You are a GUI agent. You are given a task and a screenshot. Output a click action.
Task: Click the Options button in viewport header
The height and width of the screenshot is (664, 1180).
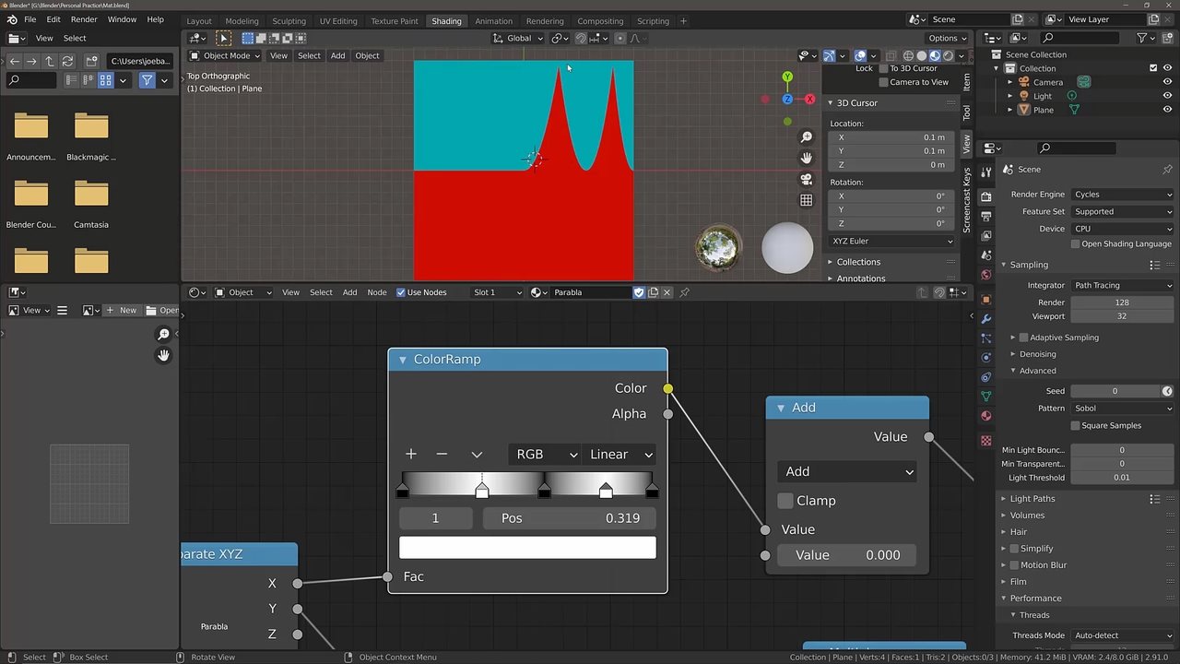[948, 38]
